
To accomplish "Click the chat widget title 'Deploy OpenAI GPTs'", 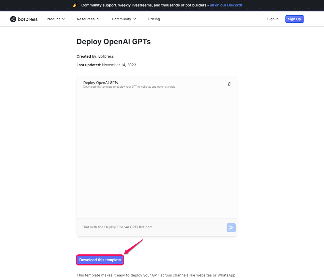I will click(100, 82).
